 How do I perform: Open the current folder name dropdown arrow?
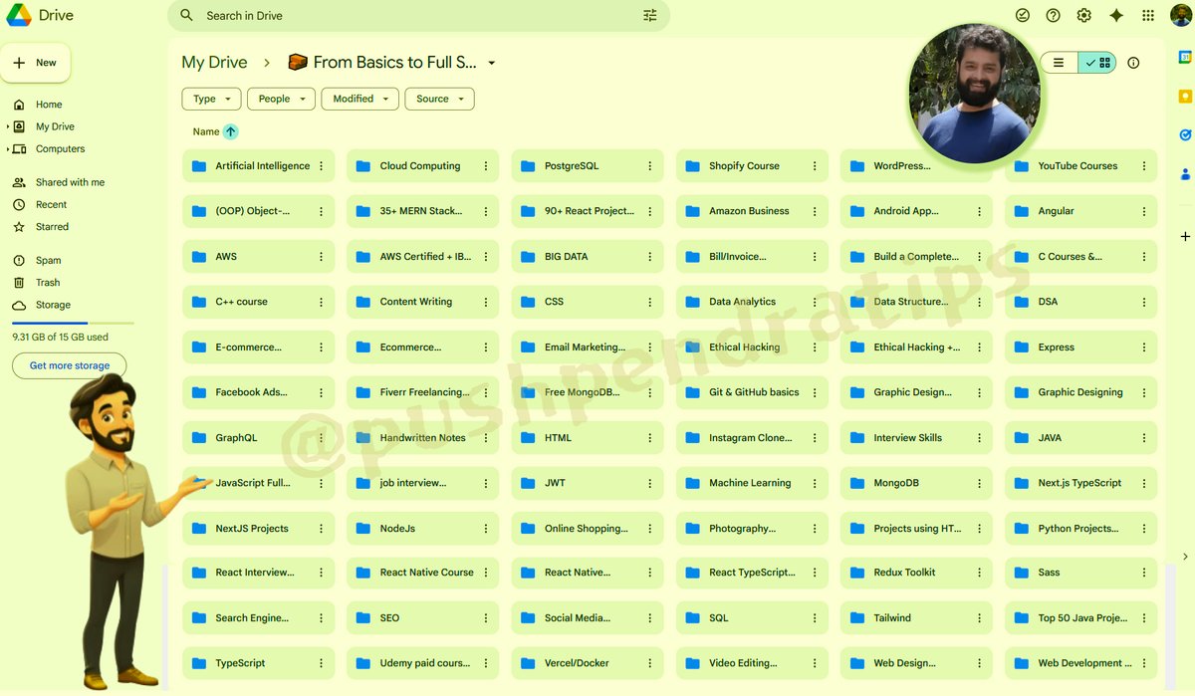point(491,63)
